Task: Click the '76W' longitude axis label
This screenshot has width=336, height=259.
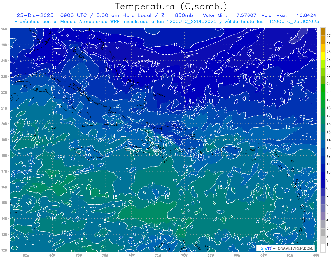Action: (105, 255)
